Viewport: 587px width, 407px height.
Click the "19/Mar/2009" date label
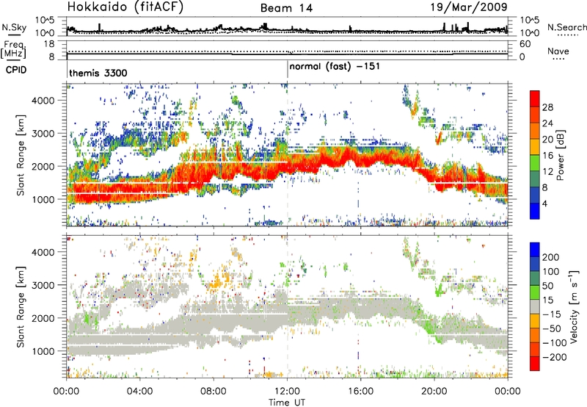(468, 7)
